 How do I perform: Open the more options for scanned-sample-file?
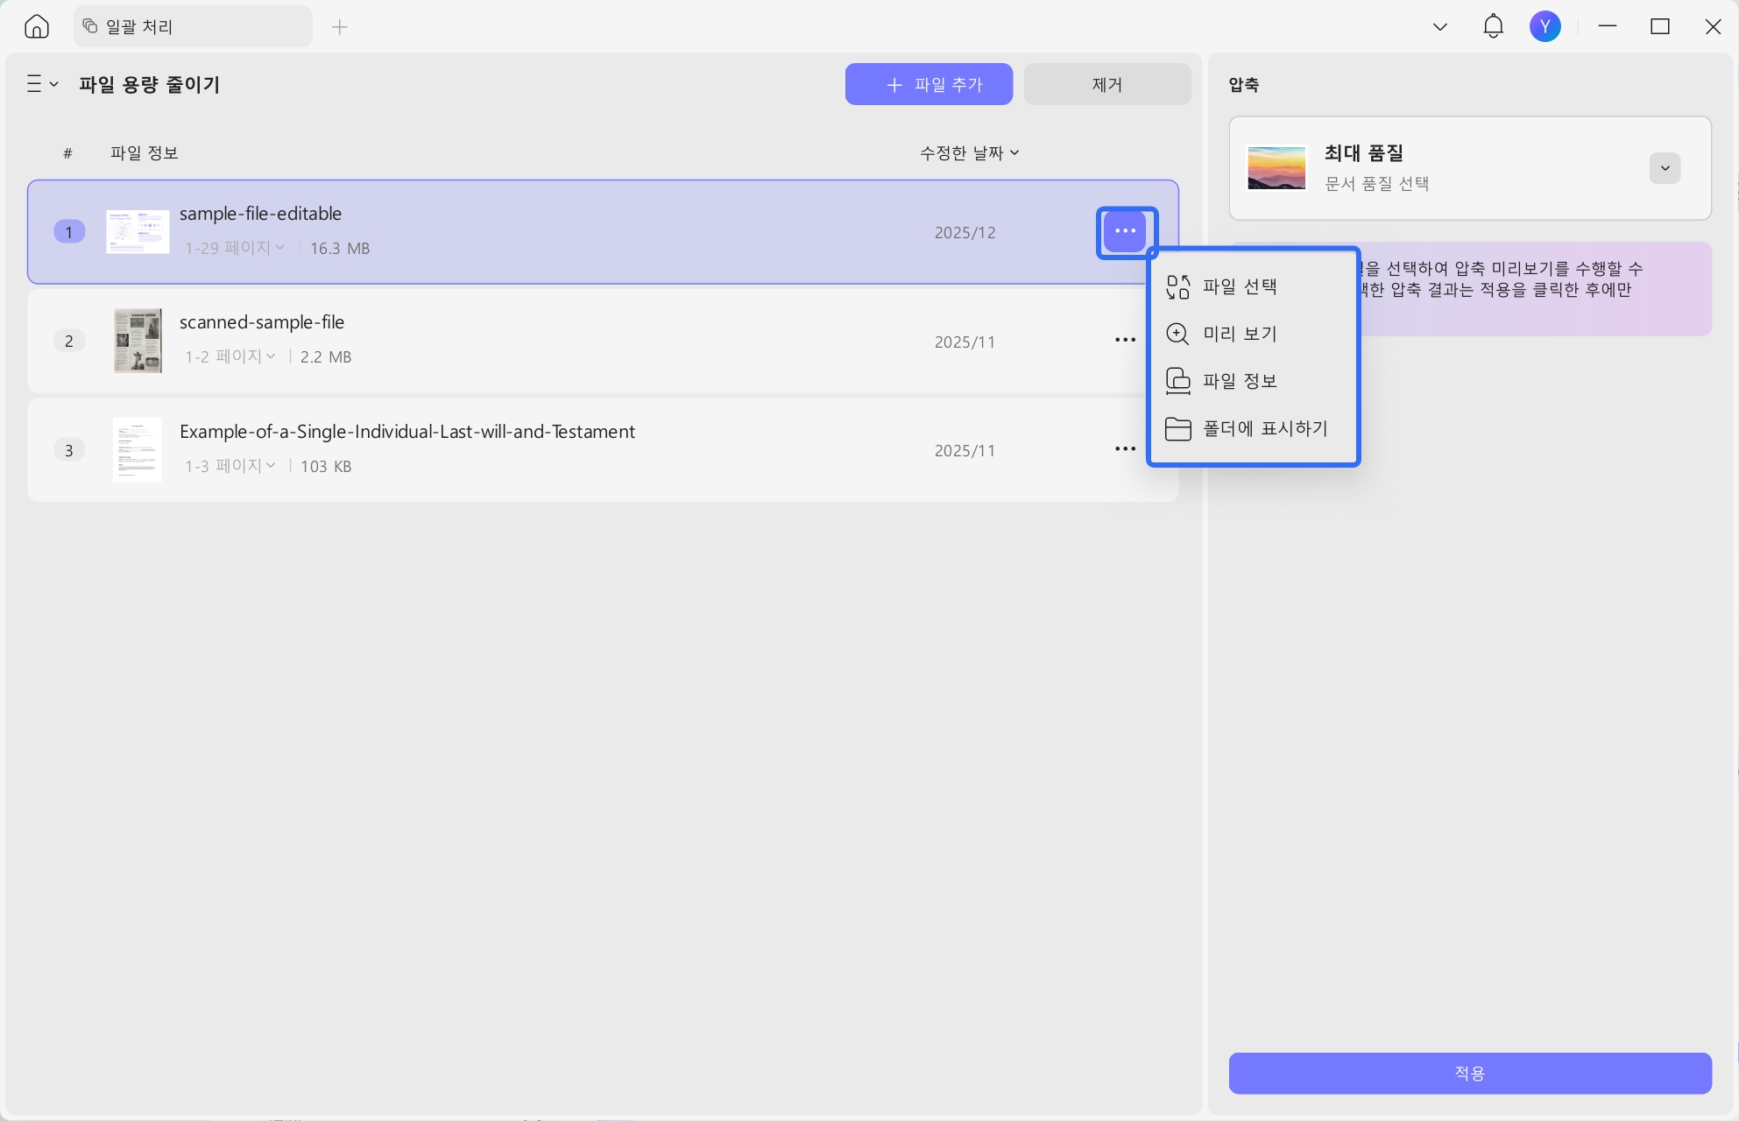coord(1126,340)
